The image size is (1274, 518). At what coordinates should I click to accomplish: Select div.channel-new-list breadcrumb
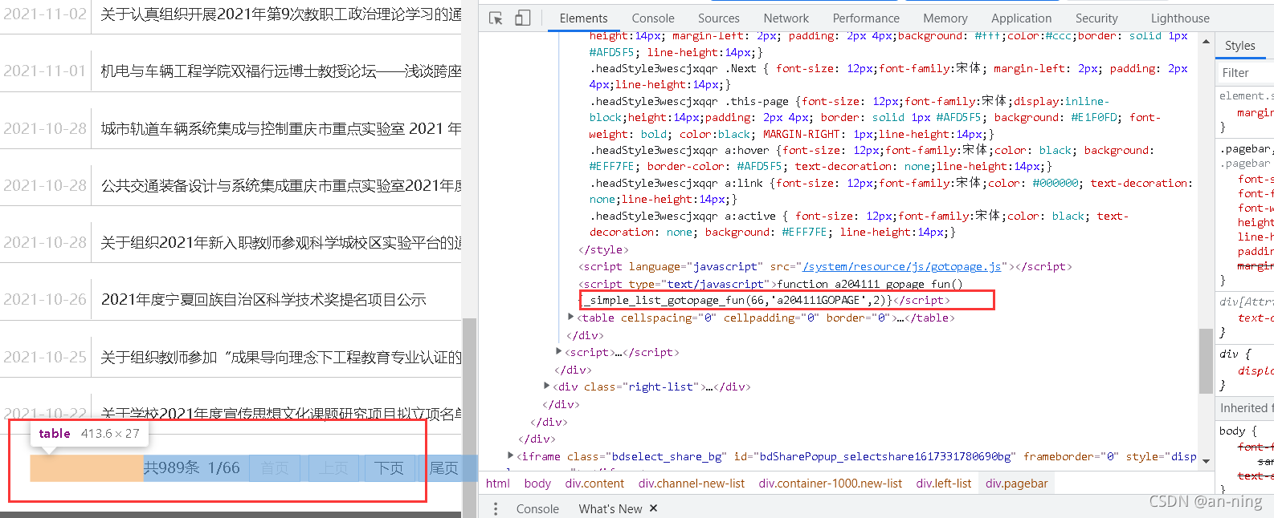(x=692, y=483)
